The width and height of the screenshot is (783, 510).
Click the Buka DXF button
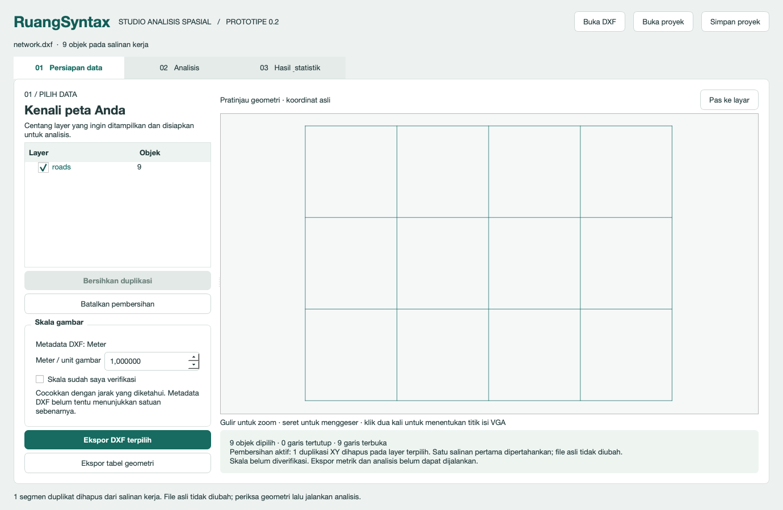600,22
